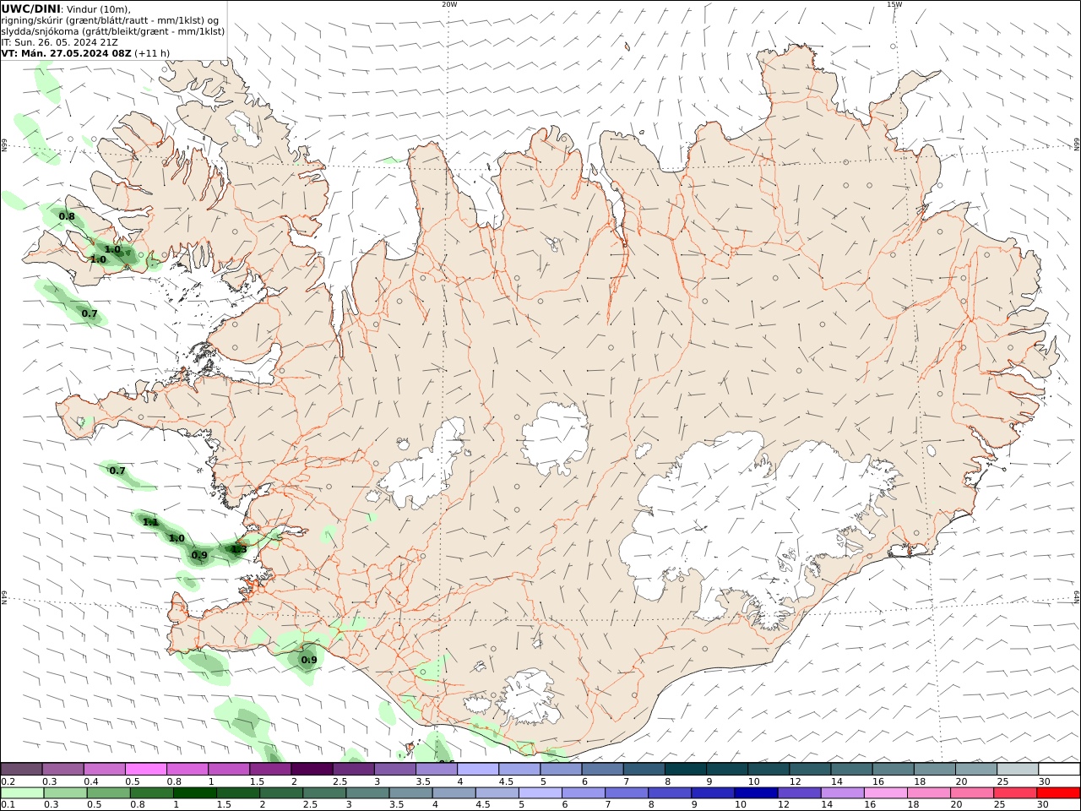Click the pale green 0.3–0.5 rain swatch
This screenshot has height=811, width=1081.
pos(64,793)
